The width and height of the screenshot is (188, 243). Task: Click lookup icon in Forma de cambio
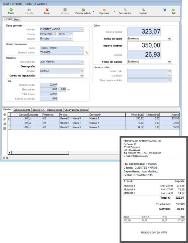point(170,62)
